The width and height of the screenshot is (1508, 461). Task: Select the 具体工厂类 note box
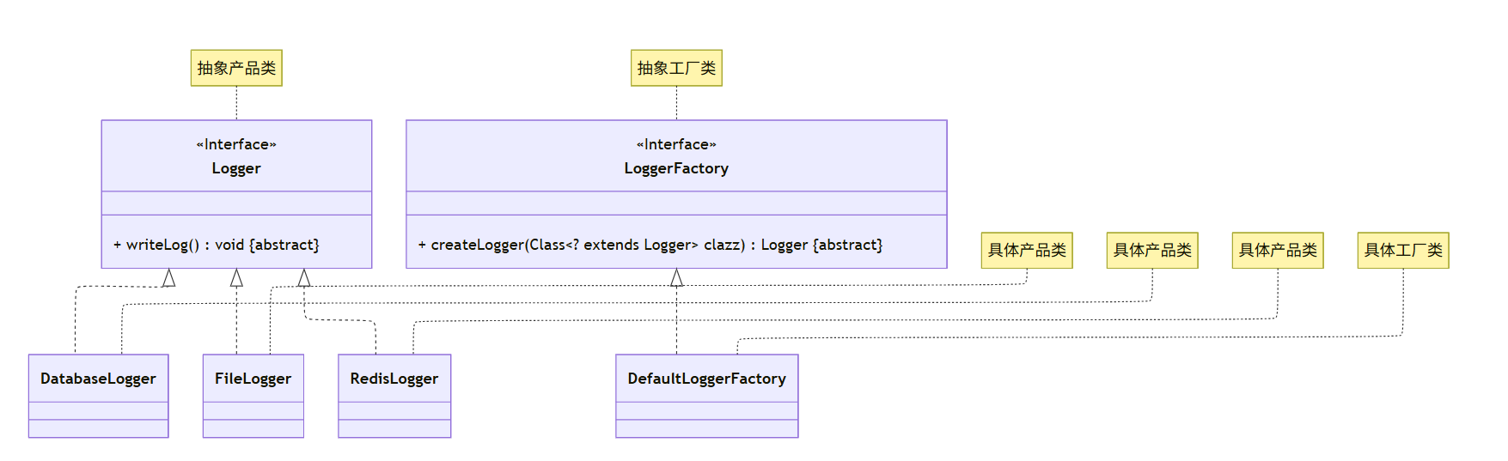point(1403,250)
